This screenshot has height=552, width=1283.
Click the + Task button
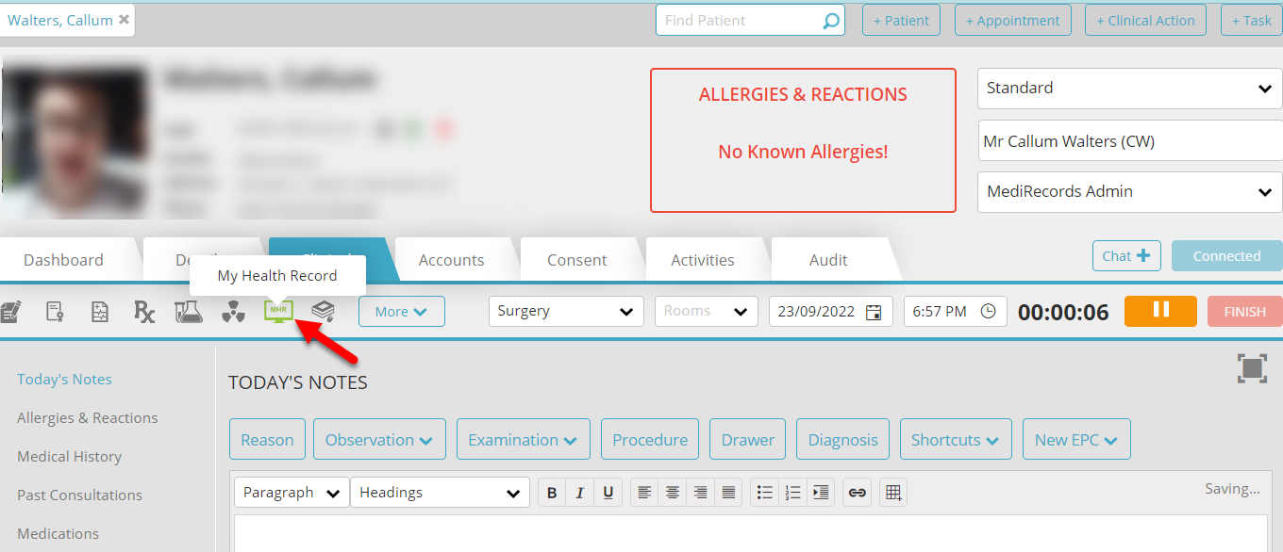(1252, 20)
